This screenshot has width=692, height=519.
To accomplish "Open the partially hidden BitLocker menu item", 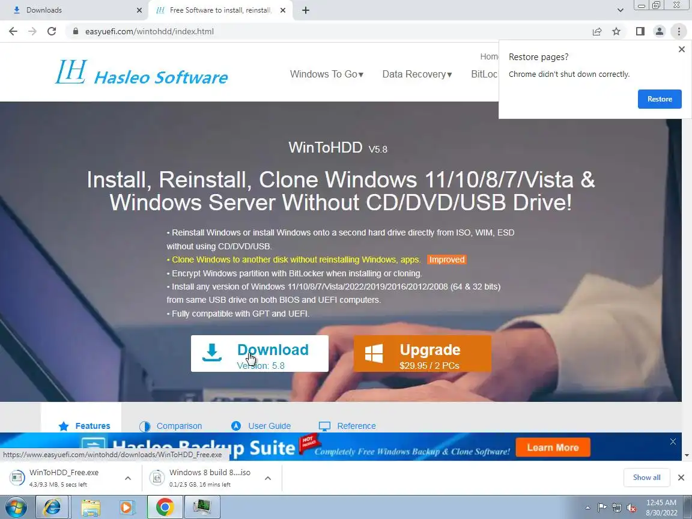I will (484, 74).
